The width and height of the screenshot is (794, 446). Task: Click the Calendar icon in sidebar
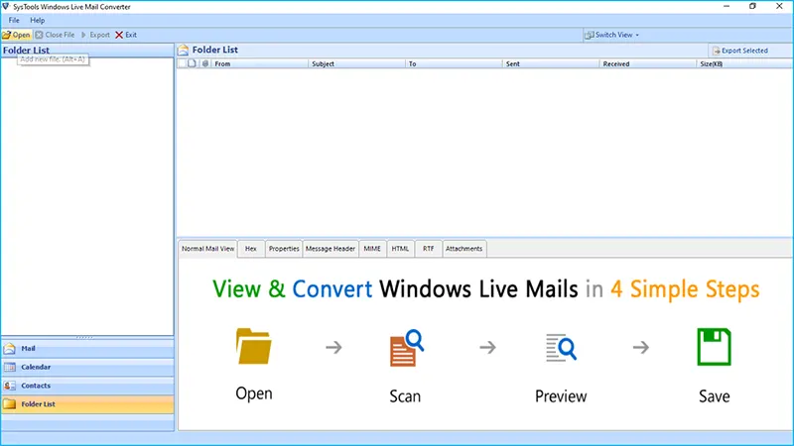point(10,367)
